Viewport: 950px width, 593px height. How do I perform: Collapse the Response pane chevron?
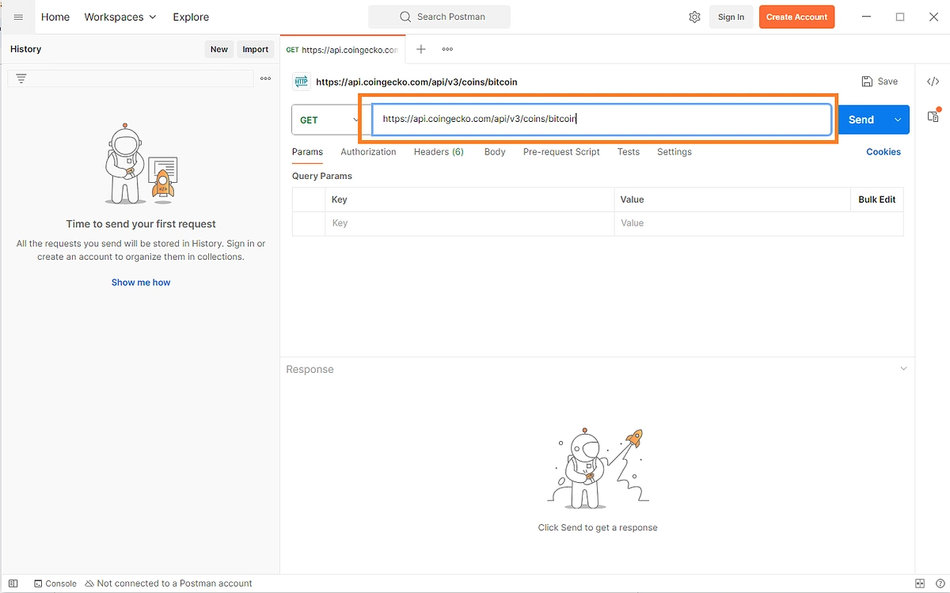click(903, 369)
